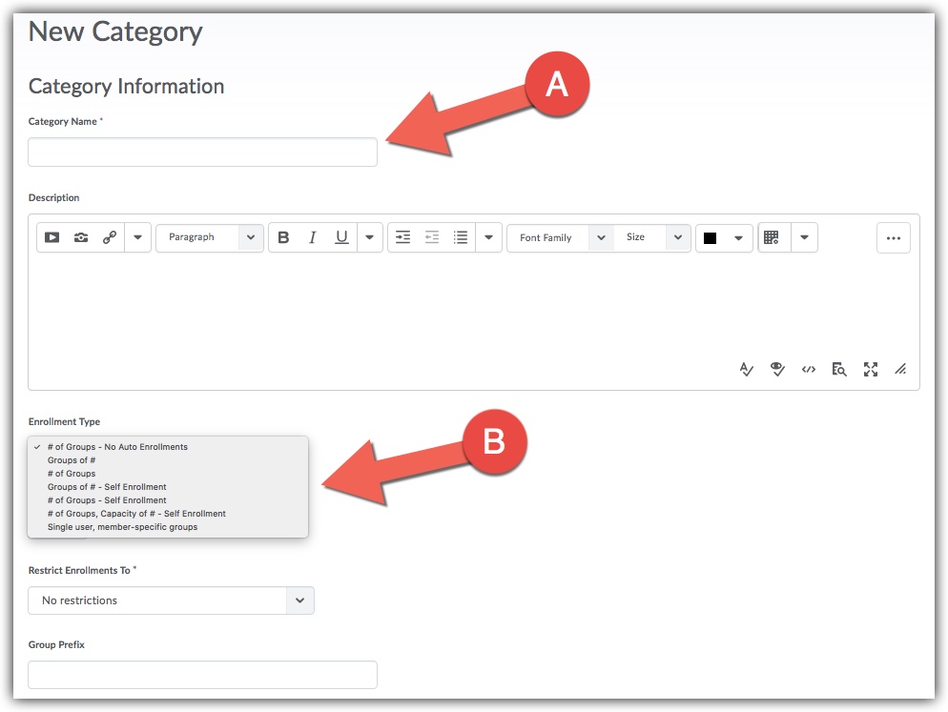This screenshot has height=712, width=948.
Task: Switch the editor to fullscreen mode
Action: [870, 369]
